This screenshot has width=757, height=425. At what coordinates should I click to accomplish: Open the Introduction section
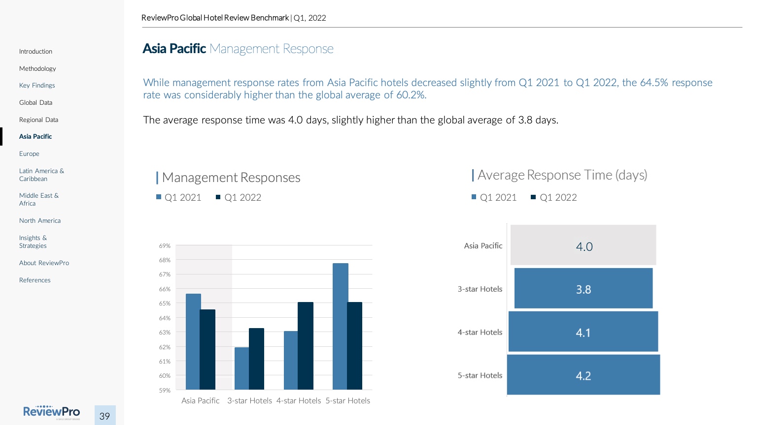(x=35, y=52)
